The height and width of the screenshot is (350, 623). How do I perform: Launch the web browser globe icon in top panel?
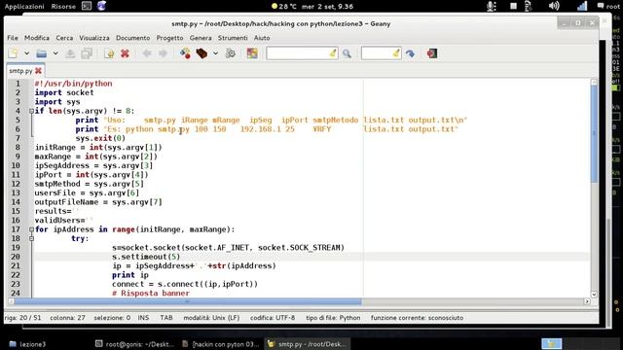click(x=101, y=6)
